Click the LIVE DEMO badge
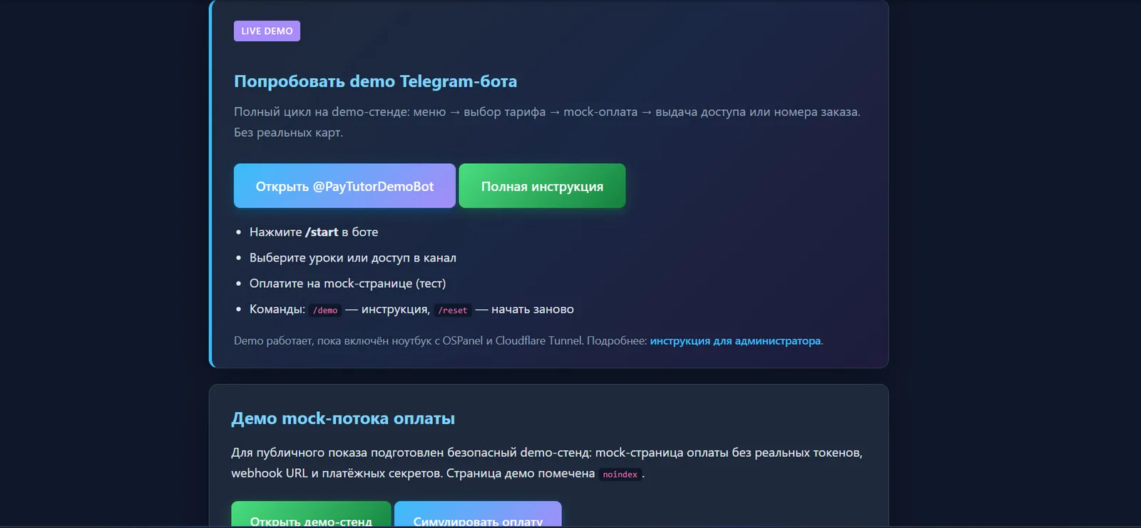 coord(267,31)
